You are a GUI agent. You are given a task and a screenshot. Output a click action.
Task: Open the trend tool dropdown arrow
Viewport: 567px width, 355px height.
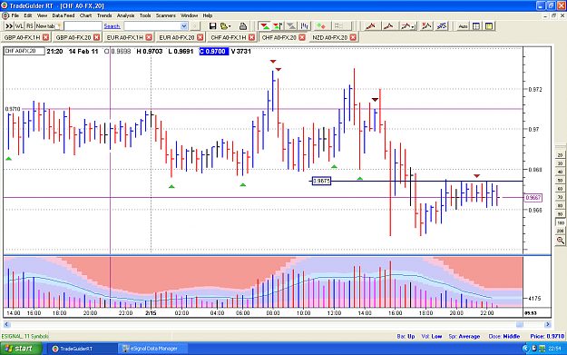[413, 26]
